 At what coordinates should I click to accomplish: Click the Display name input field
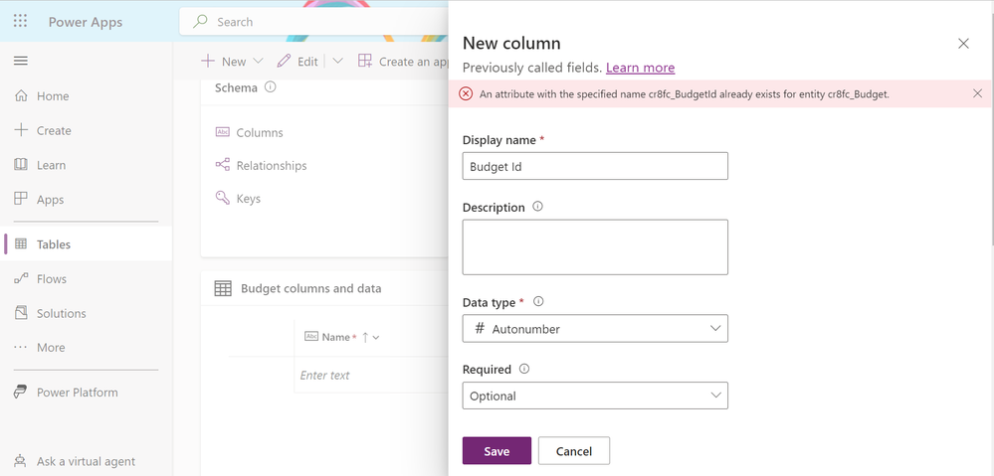tap(595, 166)
